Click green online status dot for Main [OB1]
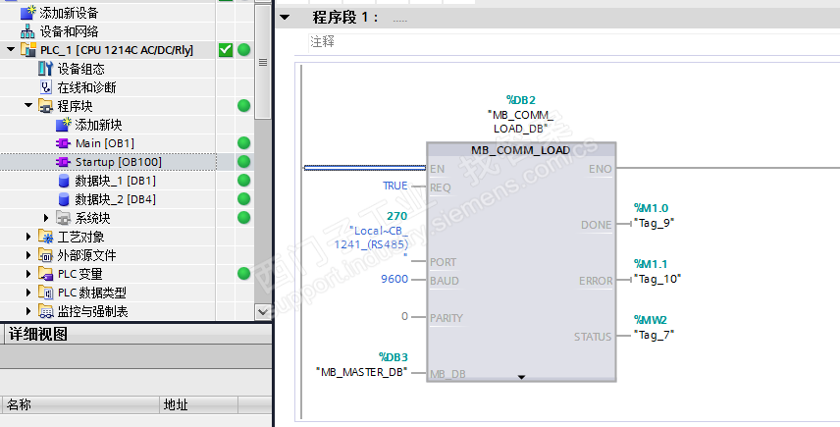 tap(243, 143)
